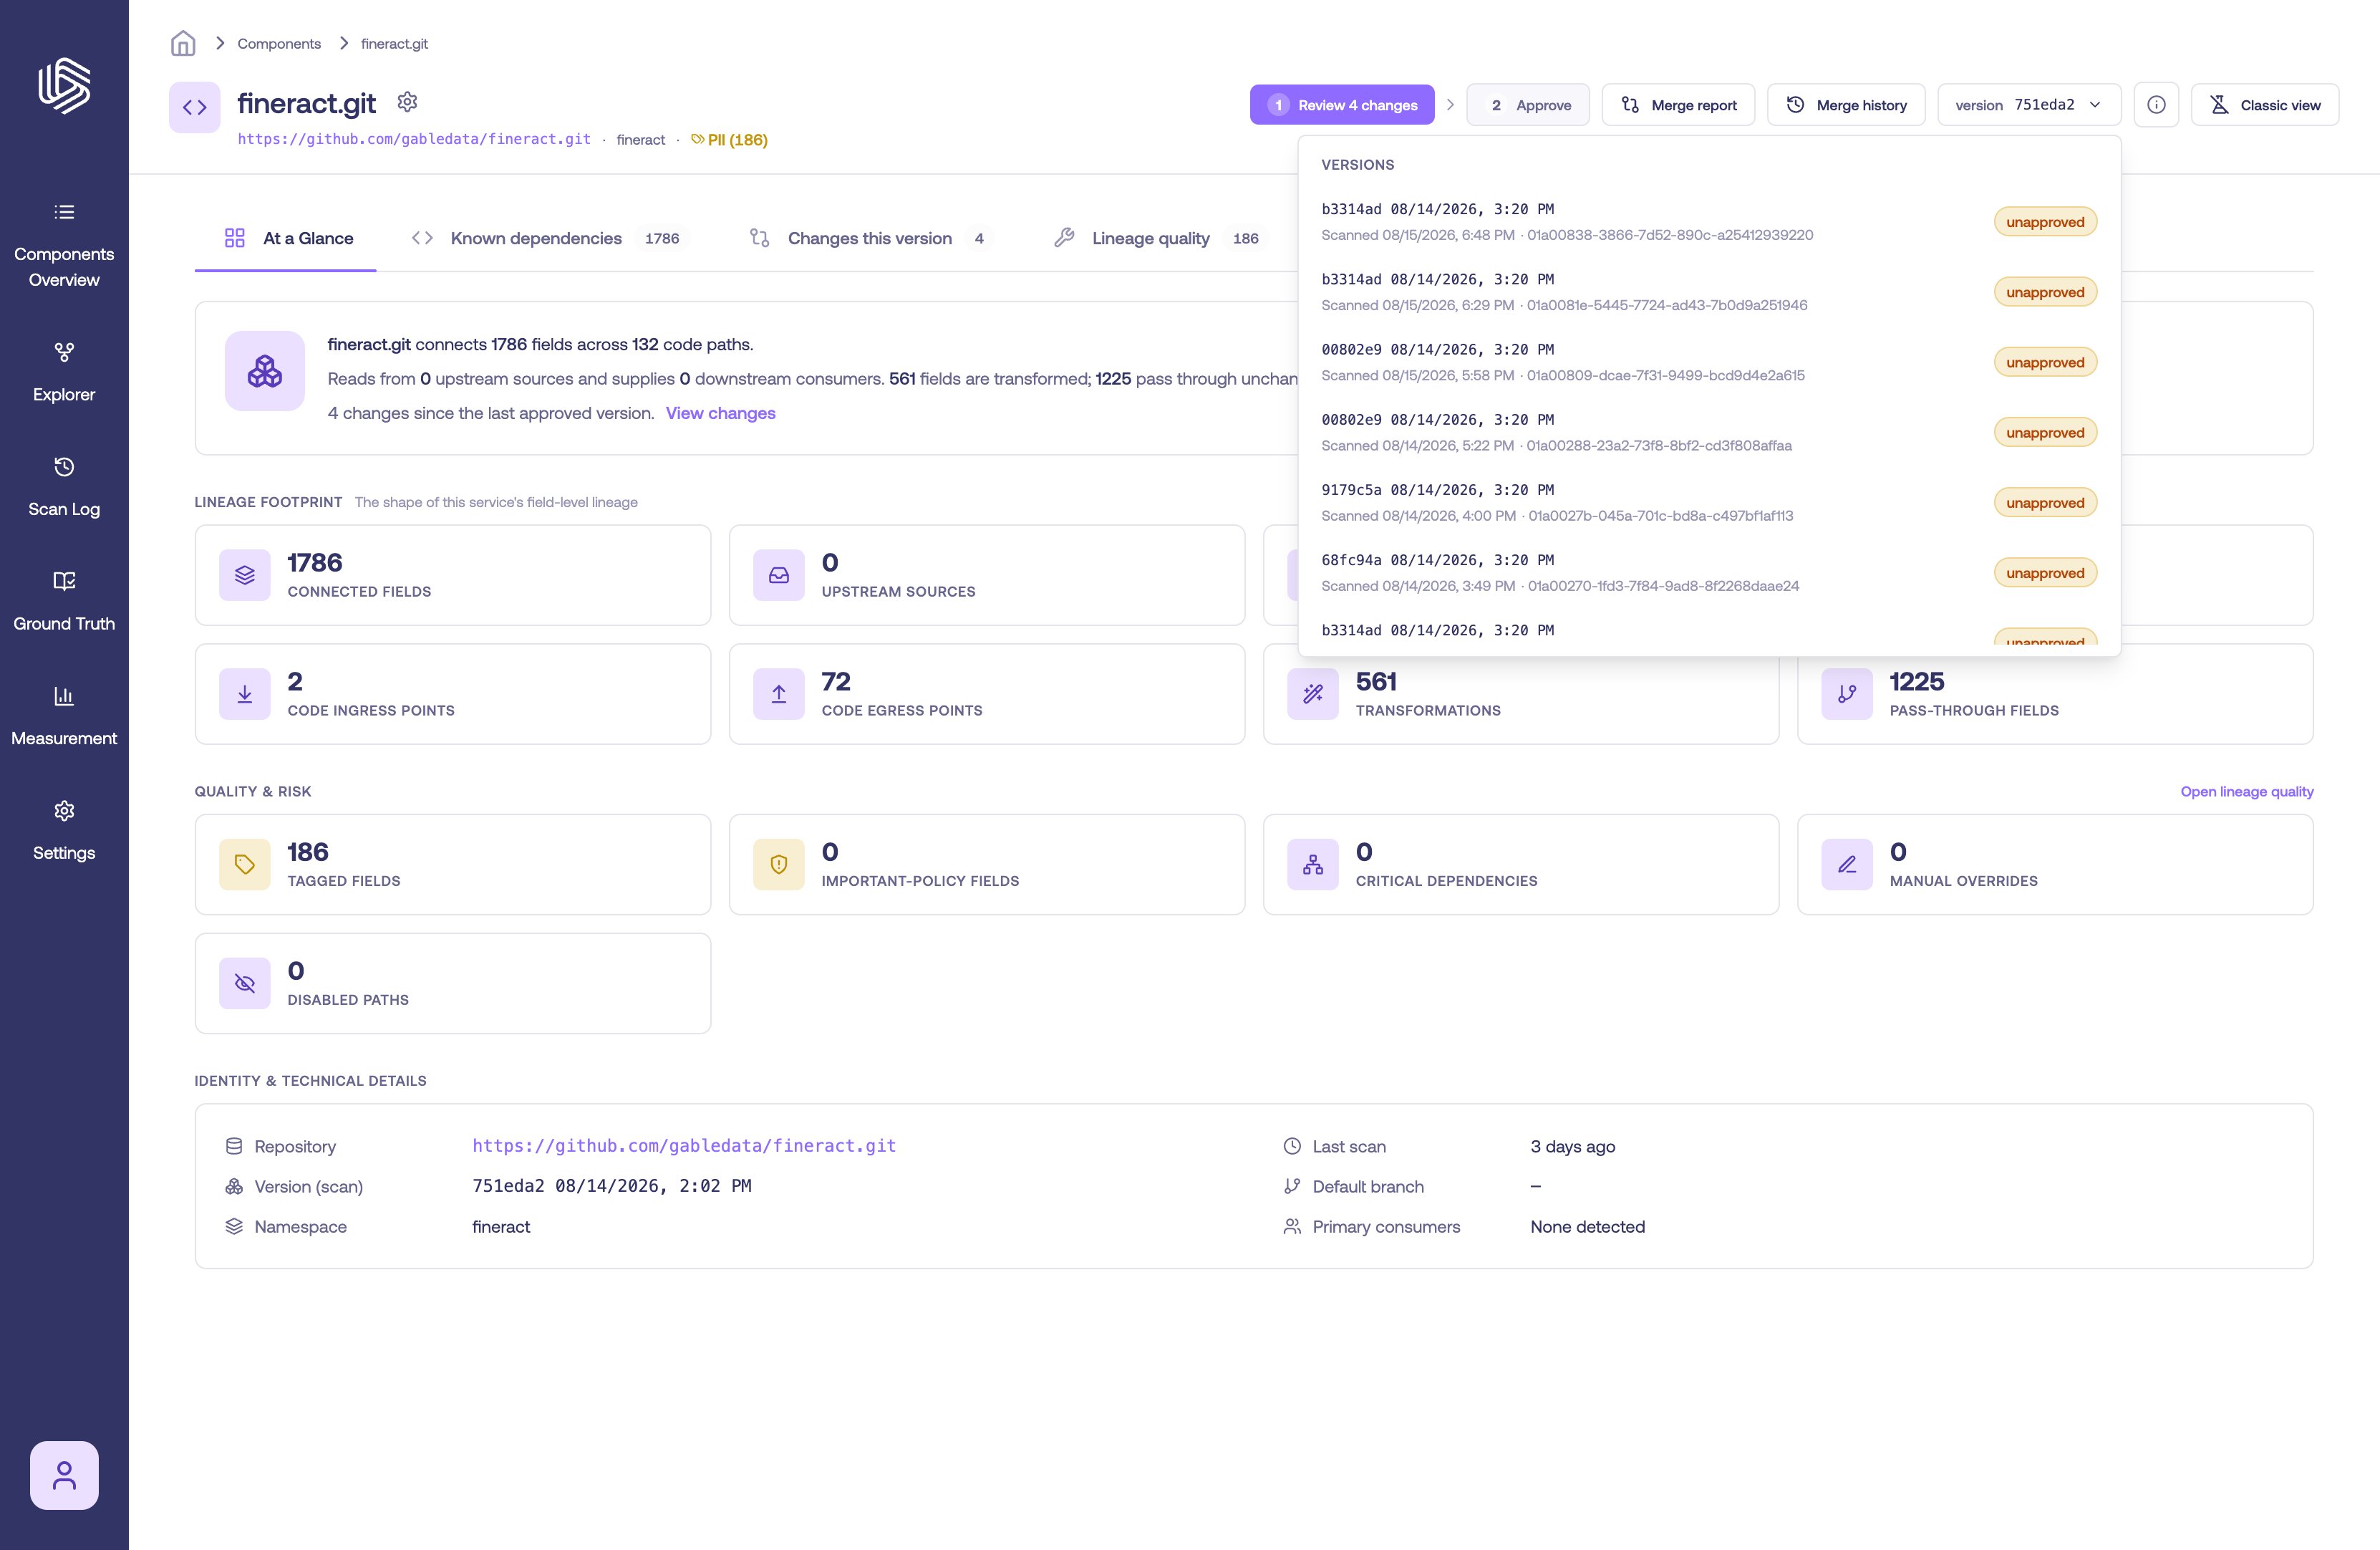
Task: Select version 00802e9 scanned 08/15/2026, 5:58 PM
Action: click(1709, 362)
